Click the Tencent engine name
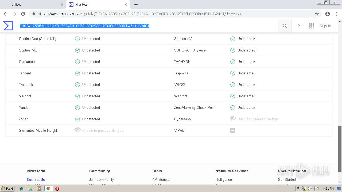 tap(25, 73)
